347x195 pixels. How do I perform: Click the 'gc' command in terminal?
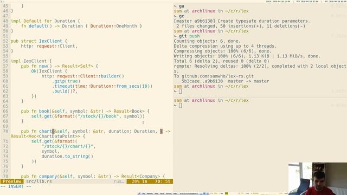[182, 16]
